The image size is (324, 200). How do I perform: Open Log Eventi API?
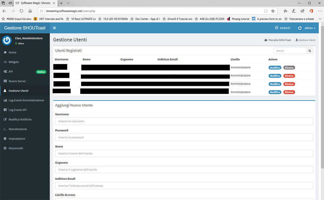[25, 110]
